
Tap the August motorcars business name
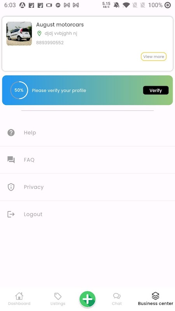point(60,24)
